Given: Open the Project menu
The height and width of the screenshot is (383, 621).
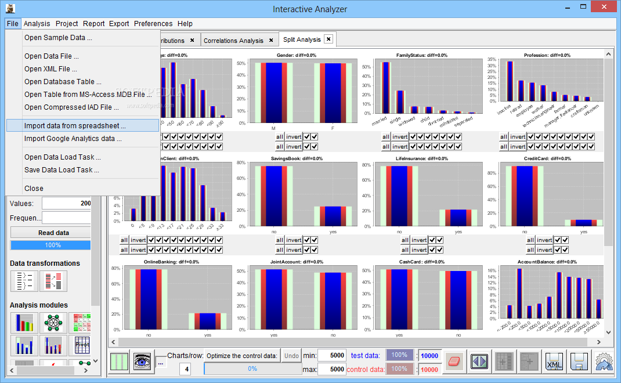Looking at the screenshot, I should point(67,24).
